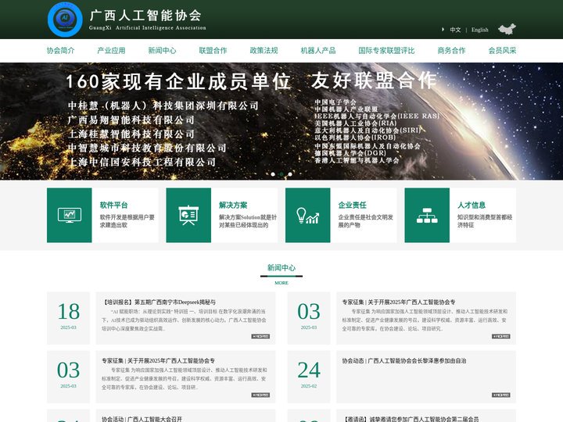
Task: Open the 人才信息 heading link
Action: point(472,205)
